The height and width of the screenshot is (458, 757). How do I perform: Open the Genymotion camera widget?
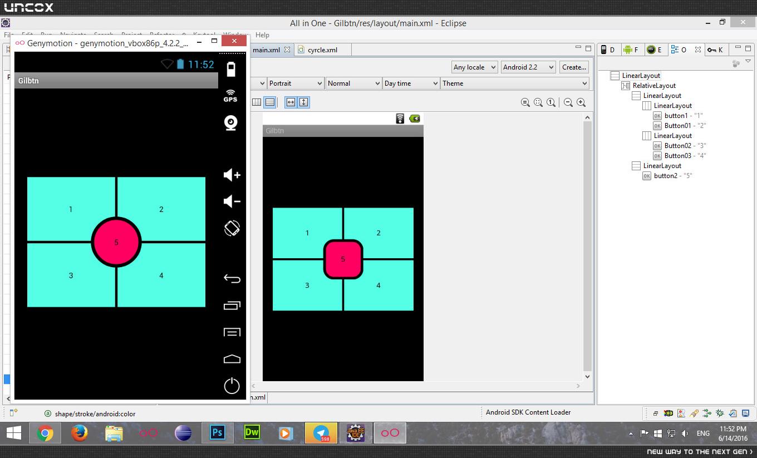[x=231, y=122]
